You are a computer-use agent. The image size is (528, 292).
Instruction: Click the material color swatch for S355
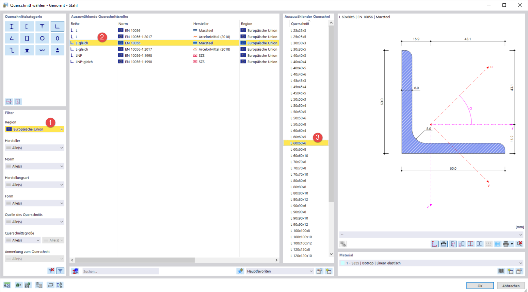tap(342, 263)
